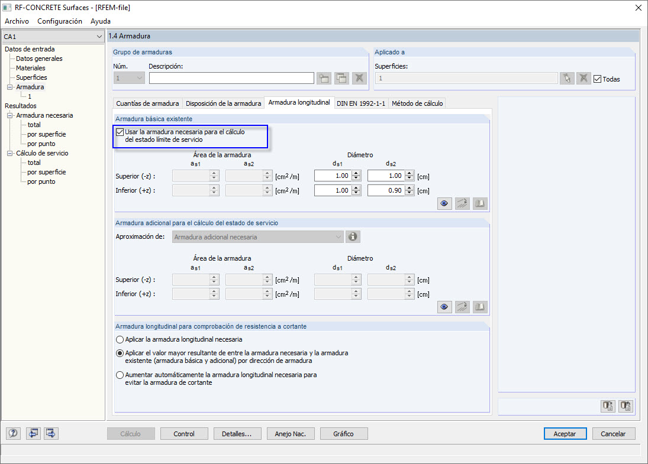Collapse Armadura tree node
The image size is (648, 464).
10,87
